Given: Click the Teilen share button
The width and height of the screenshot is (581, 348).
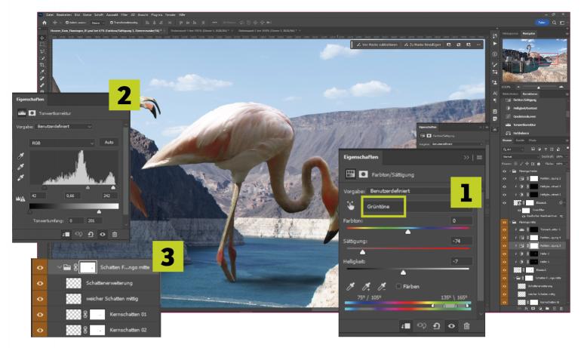Looking at the screenshot, I should [x=542, y=23].
